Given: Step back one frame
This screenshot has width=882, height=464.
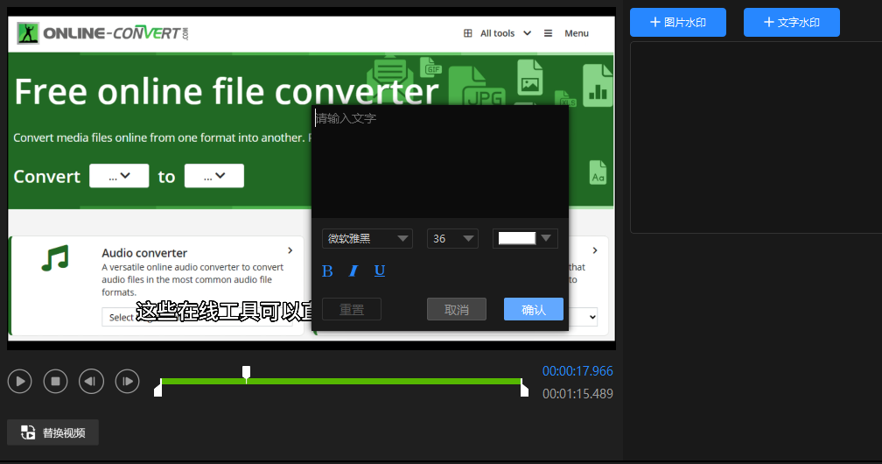Looking at the screenshot, I should click(x=91, y=381).
